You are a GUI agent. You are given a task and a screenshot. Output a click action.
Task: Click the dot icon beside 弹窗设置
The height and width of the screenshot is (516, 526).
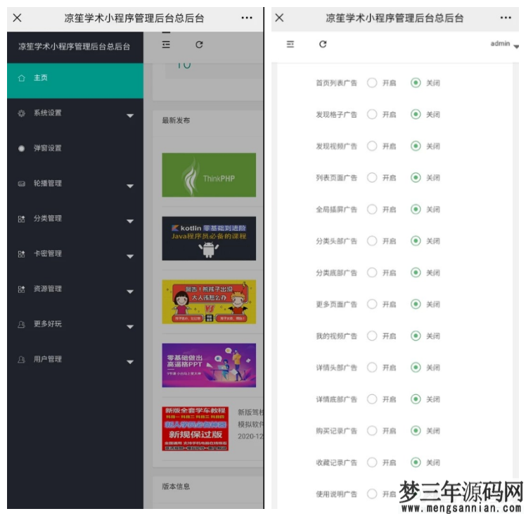coord(22,149)
